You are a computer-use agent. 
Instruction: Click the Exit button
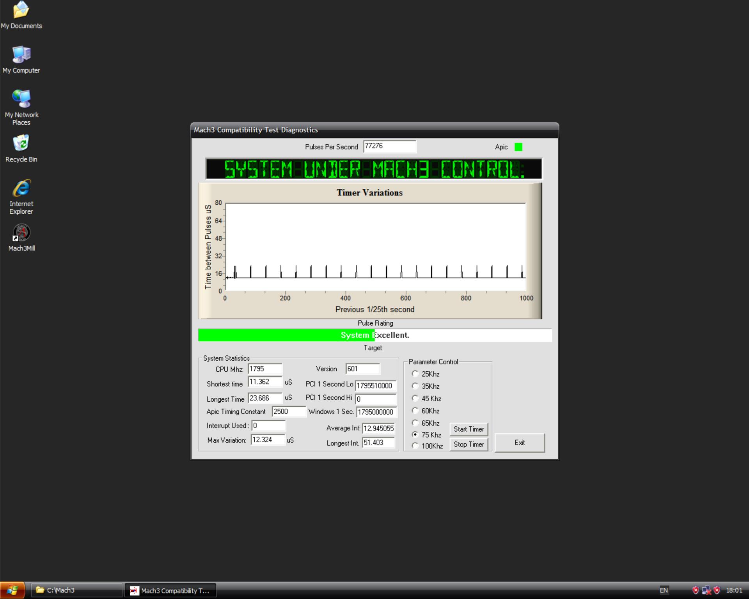519,443
